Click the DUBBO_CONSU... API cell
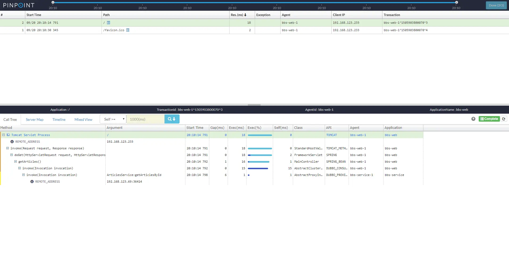The height and width of the screenshot is (255, 509). click(337, 168)
